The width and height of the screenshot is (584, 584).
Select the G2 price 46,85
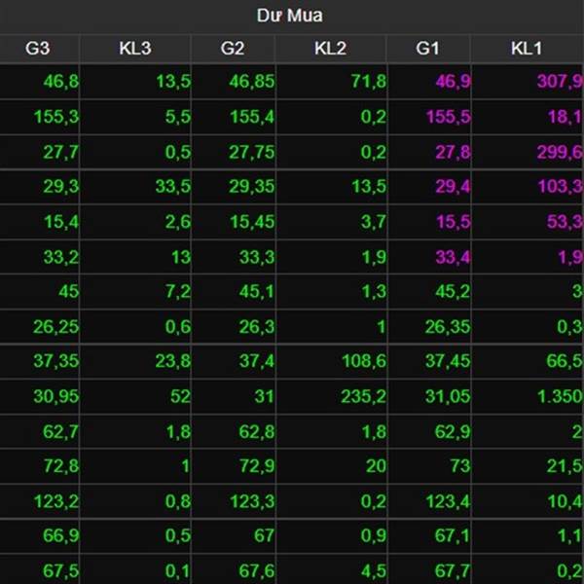point(252,81)
